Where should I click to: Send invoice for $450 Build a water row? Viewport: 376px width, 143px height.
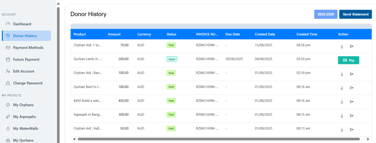(351, 102)
